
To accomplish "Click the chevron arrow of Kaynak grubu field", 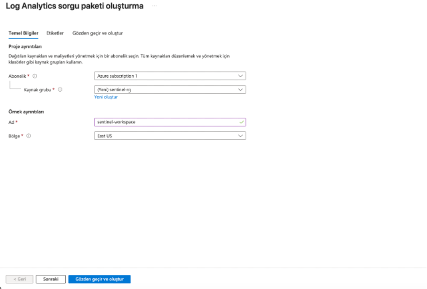I will 241,89.
